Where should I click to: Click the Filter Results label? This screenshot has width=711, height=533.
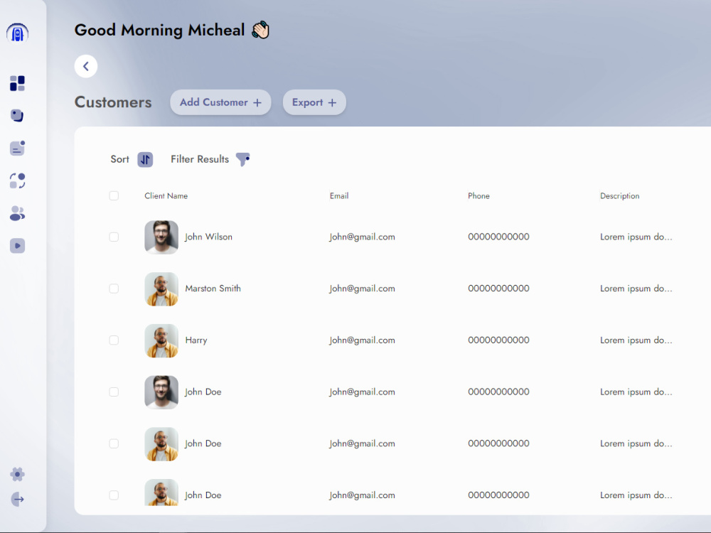click(x=200, y=159)
